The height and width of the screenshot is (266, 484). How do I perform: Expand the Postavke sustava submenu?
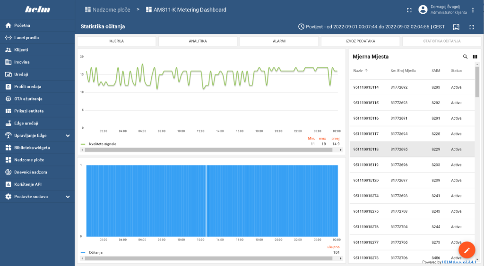pyautogui.click(x=68, y=197)
